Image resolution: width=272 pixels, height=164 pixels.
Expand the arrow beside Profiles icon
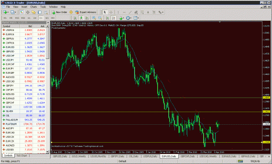point(15,12)
